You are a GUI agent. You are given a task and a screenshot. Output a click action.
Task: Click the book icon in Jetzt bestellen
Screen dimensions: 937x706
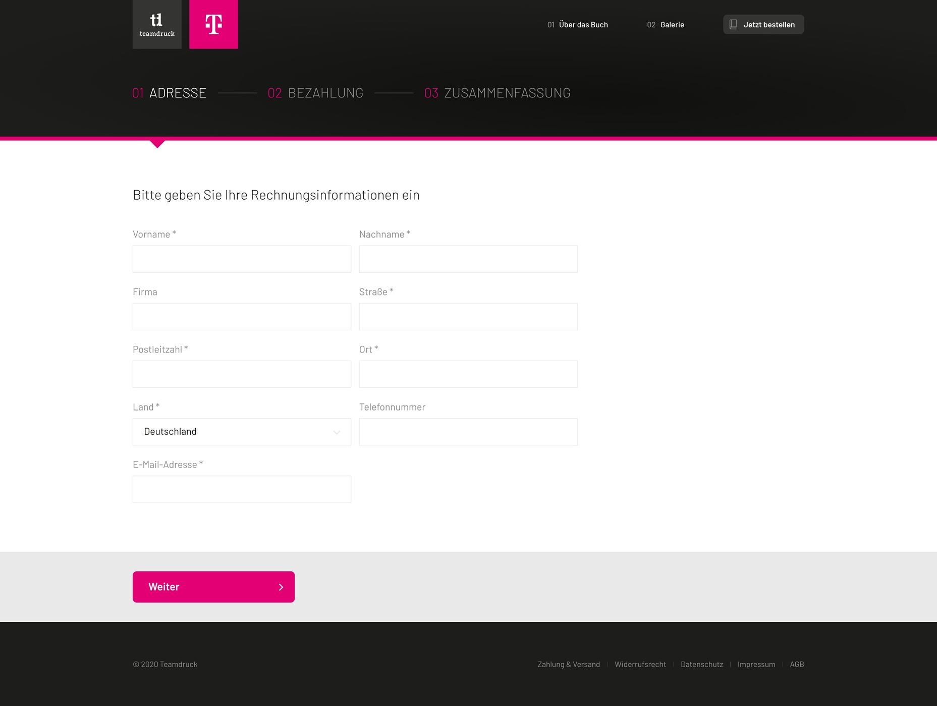(733, 24)
